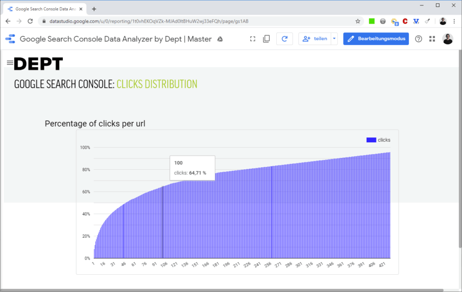Switch to Bearbeitungsmodus
Screen dimensions: 462x292
tap(376, 38)
